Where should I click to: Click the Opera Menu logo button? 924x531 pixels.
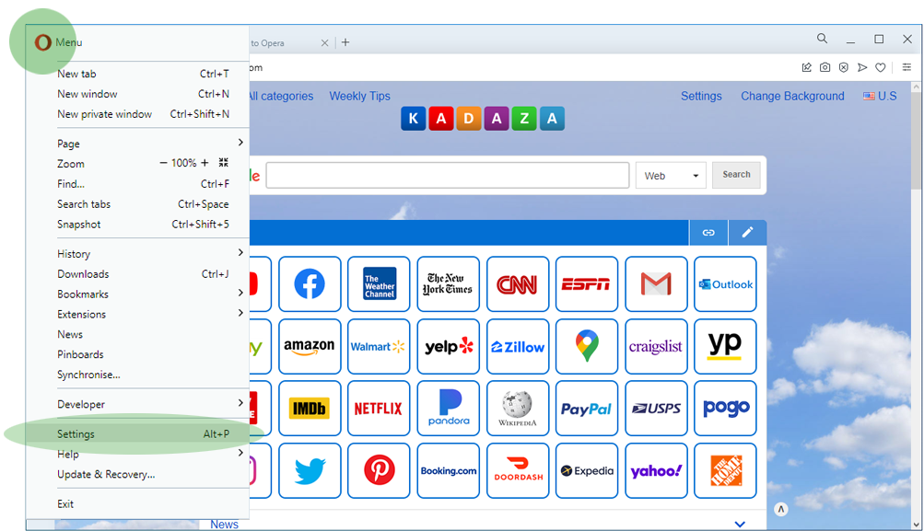coord(43,42)
